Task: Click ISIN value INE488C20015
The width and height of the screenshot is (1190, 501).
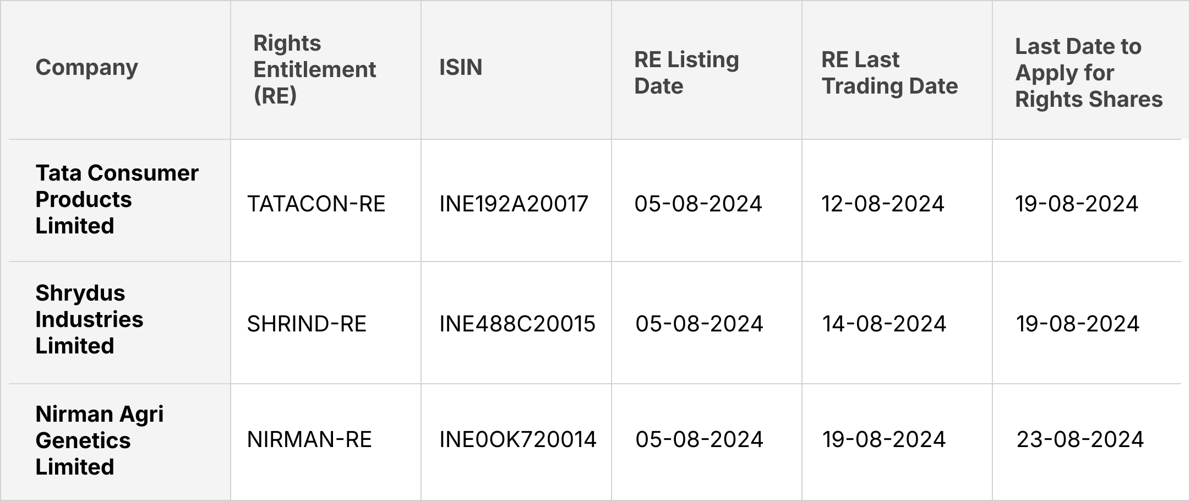Action: point(517,324)
